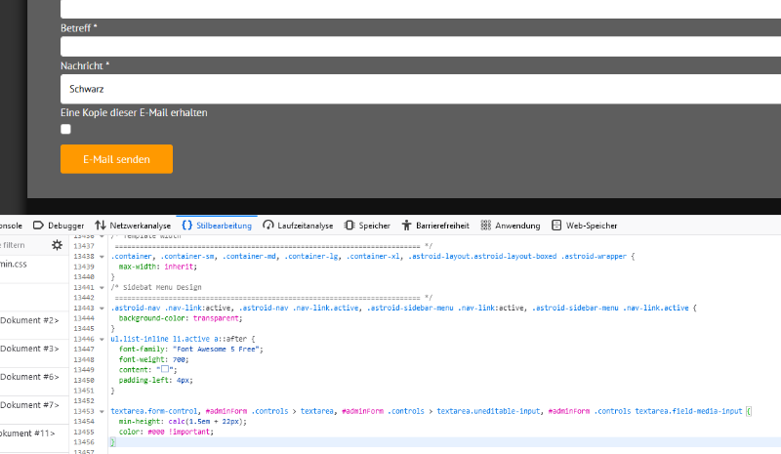Collapse rule at line 13443
Screen dimensions: 781x454
[102, 309]
